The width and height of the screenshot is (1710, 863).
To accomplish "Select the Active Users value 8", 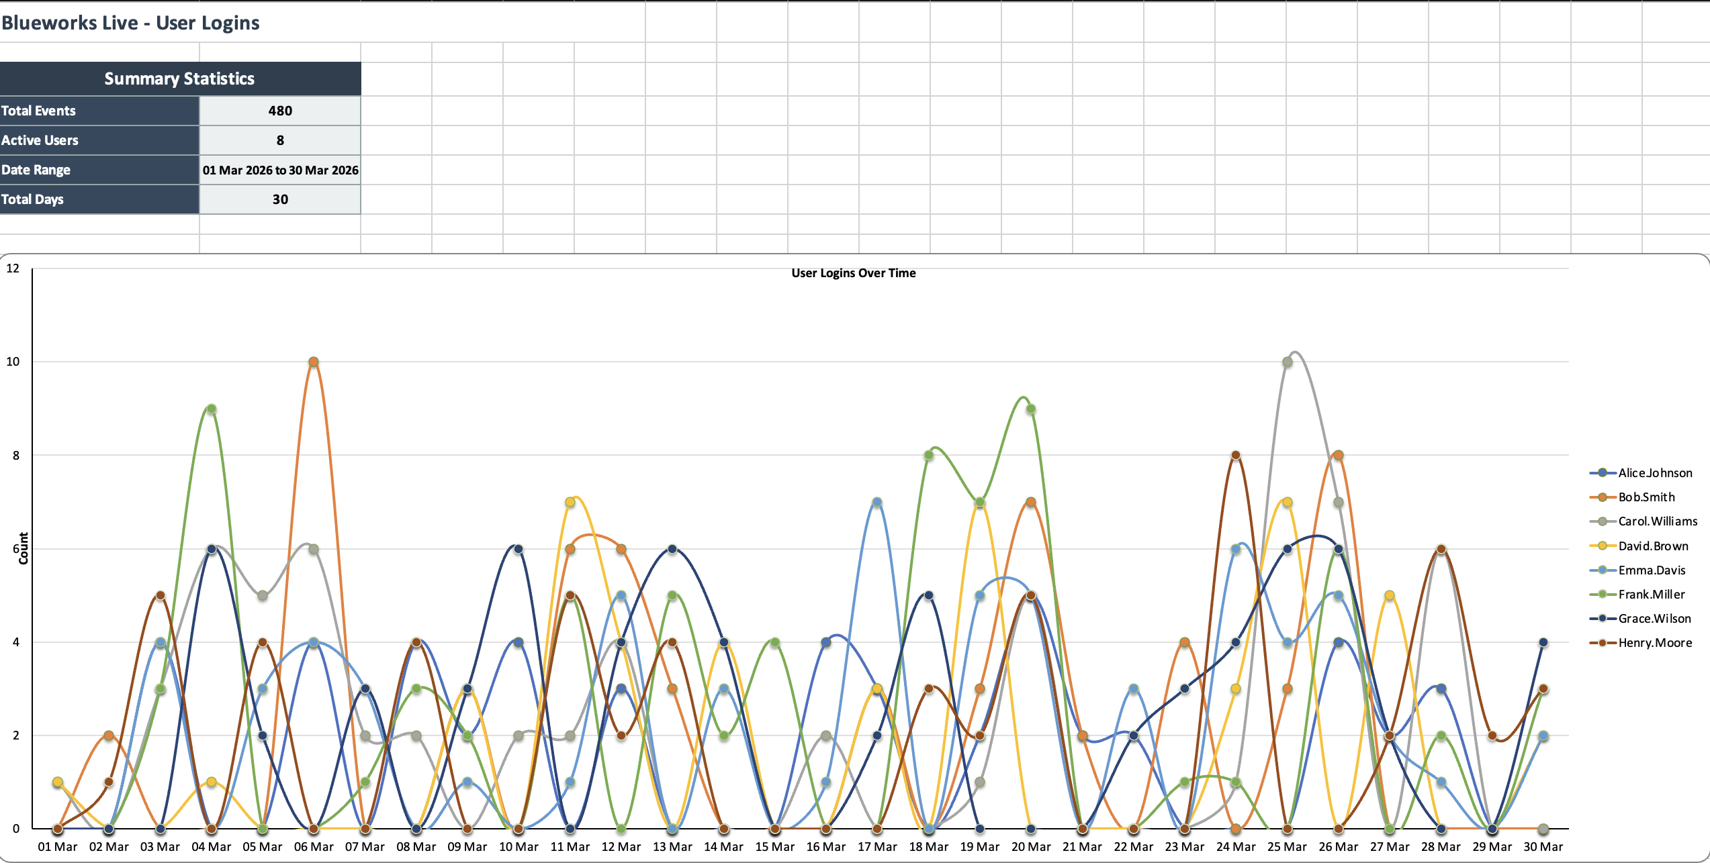I will (280, 140).
